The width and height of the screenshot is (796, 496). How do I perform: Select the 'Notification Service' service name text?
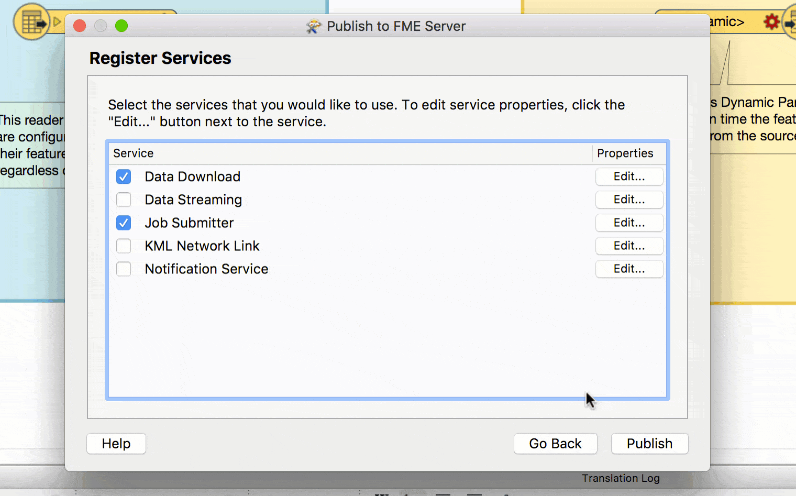click(206, 269)
